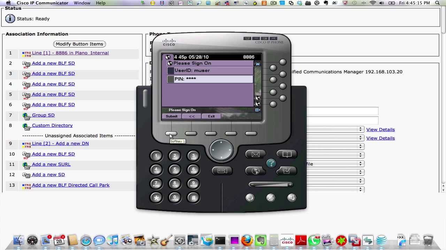This screenshot has width=446, height=250.
Task: Toggle the phone's Speaker button
Action: point(292,198)
